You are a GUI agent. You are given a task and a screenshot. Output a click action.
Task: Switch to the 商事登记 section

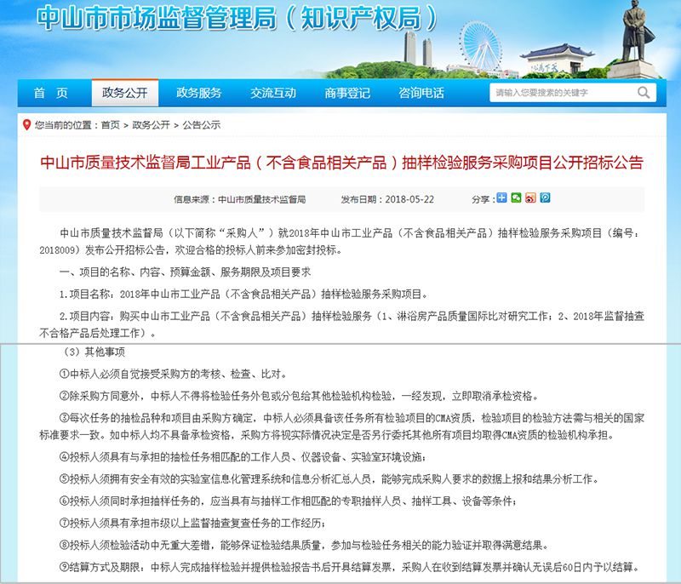(x=346, y=94)
